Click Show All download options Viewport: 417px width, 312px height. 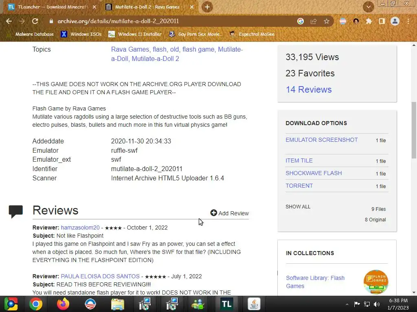[298, 207]
